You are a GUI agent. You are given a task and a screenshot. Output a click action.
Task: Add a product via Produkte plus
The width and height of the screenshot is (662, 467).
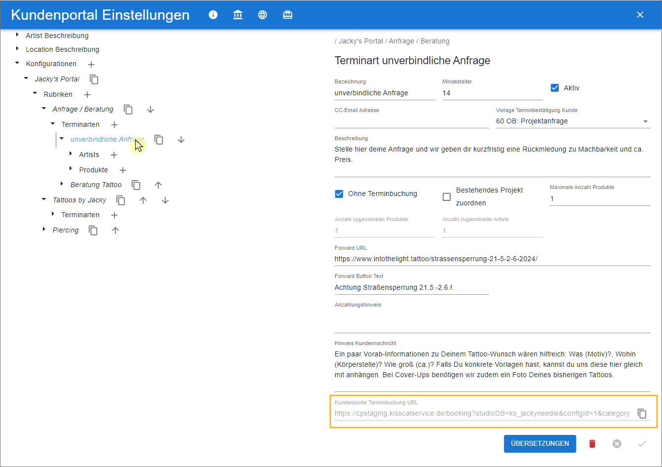click(x=123, y=170)
